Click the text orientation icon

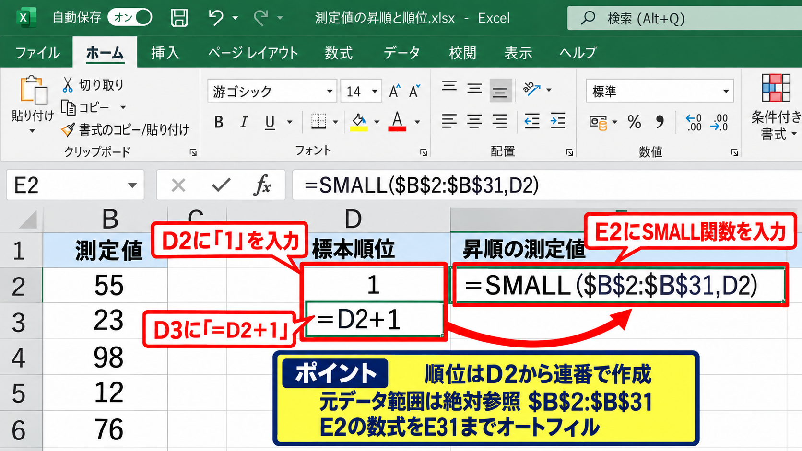[x=531, y=89]
